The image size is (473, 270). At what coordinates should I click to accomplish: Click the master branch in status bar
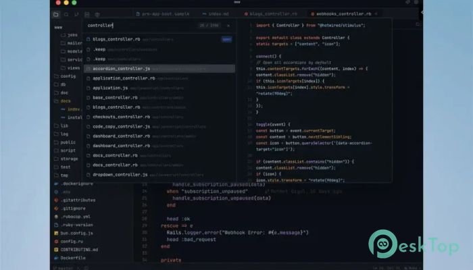pos(64,267)
